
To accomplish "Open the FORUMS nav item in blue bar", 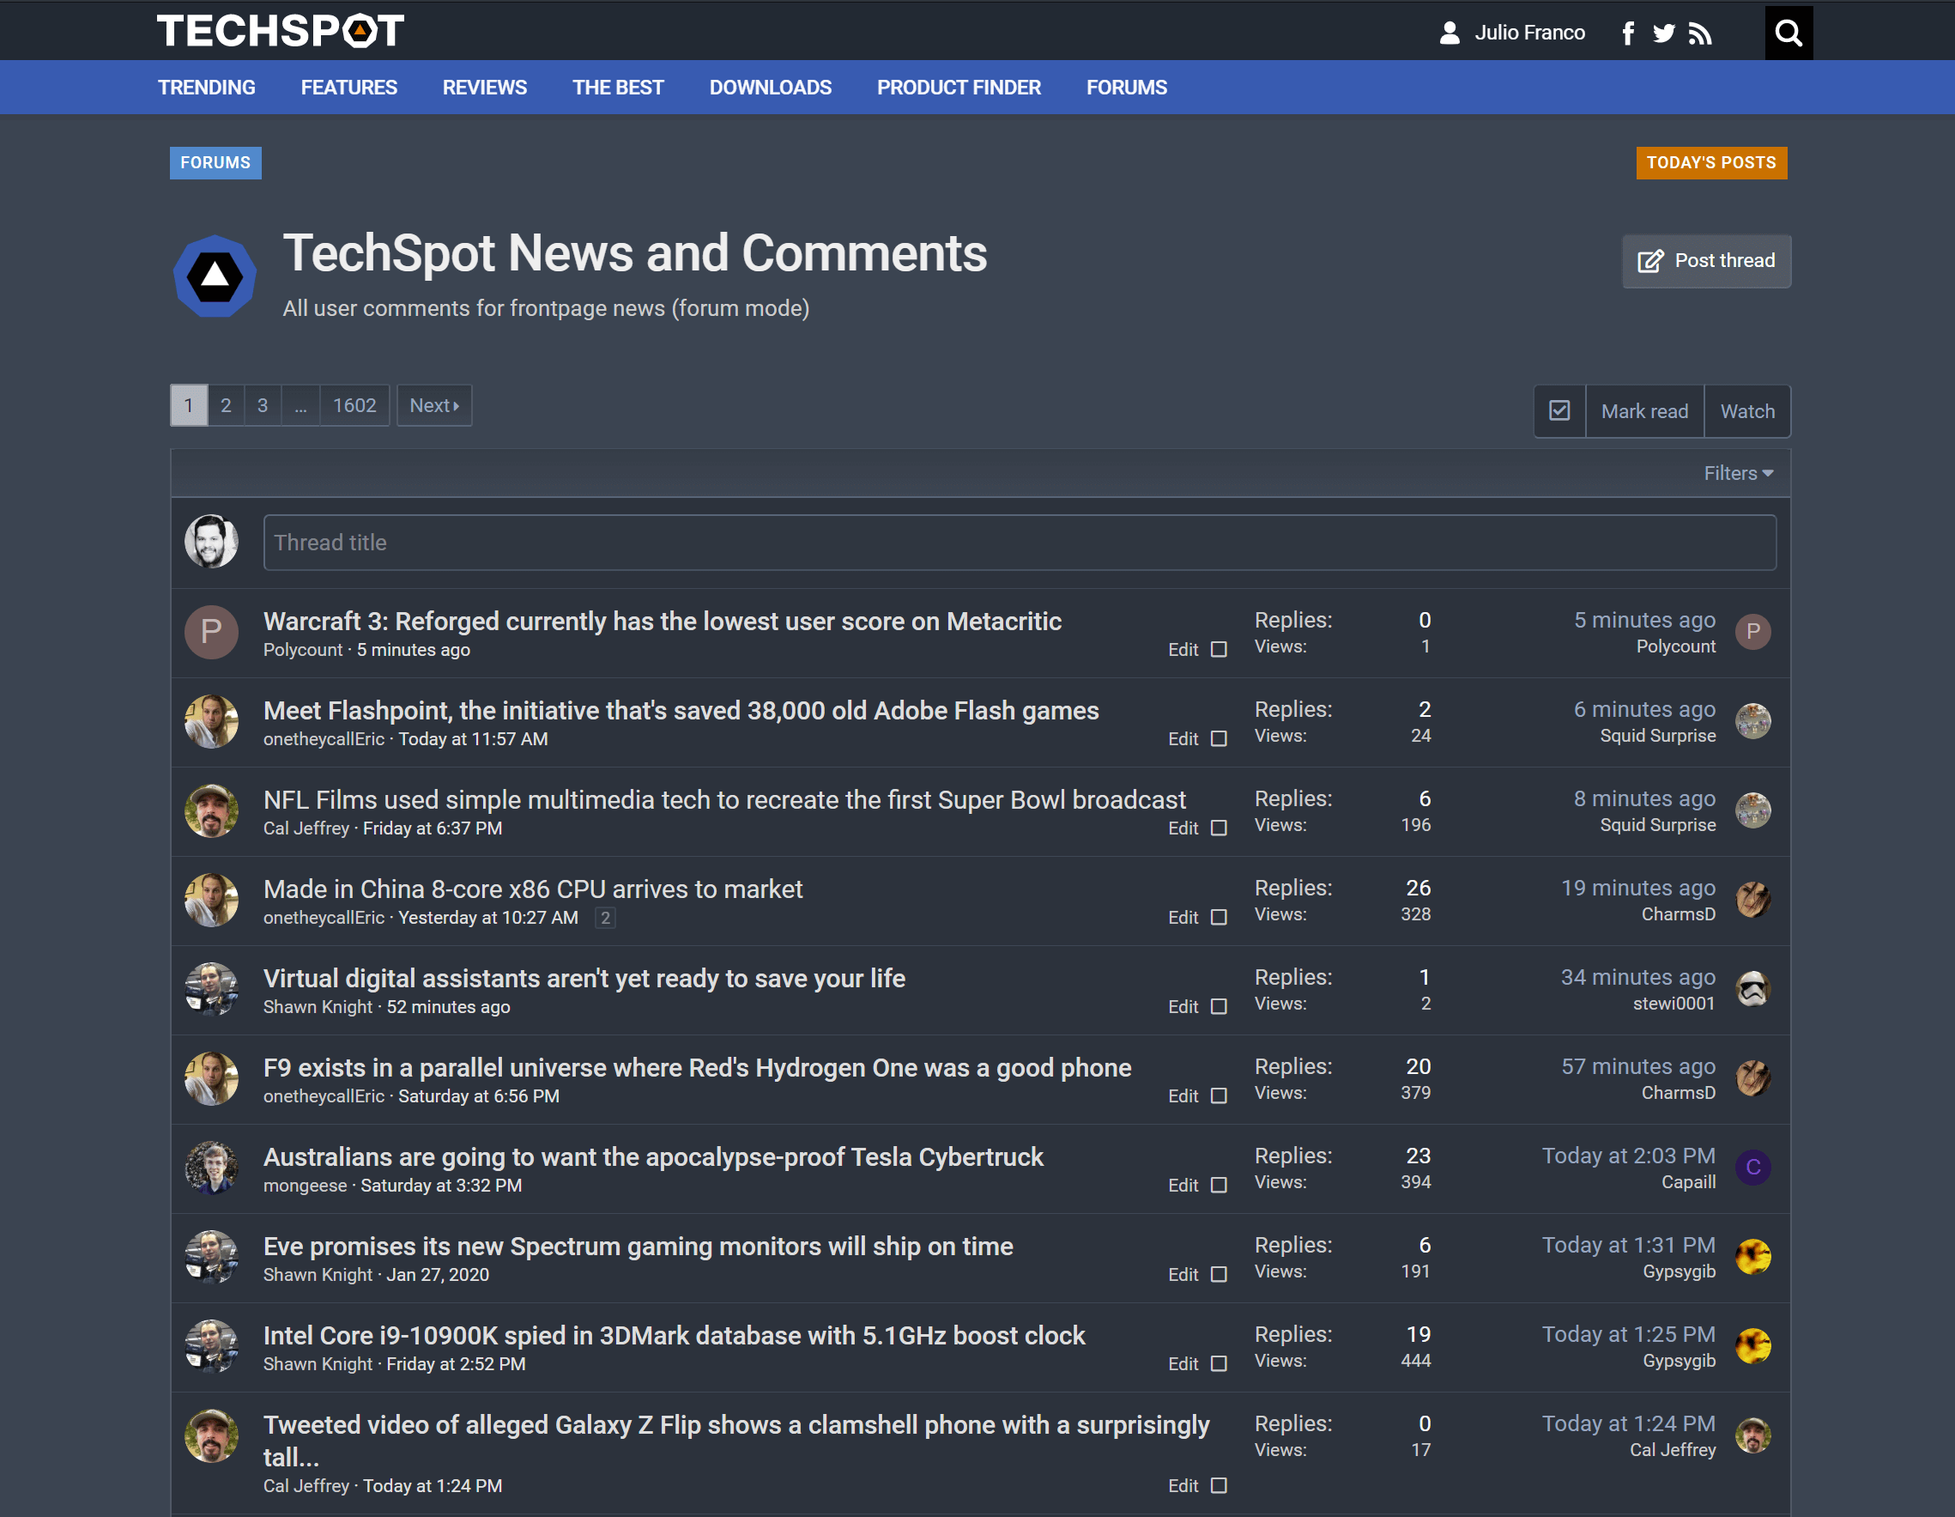I will (1126, 87).
